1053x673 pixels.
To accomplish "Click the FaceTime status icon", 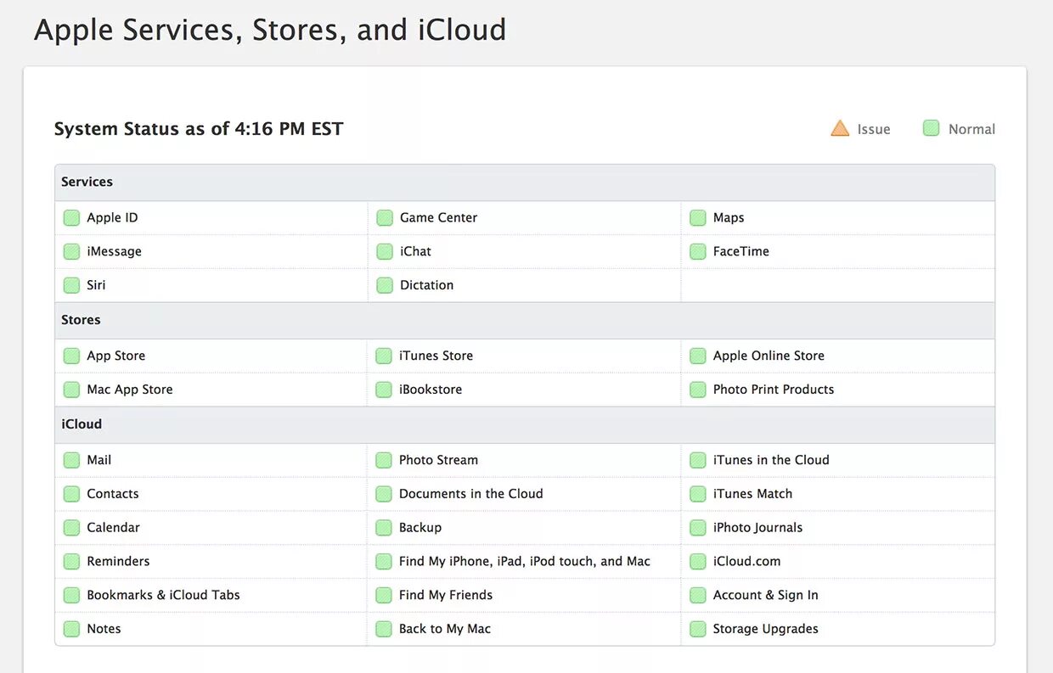I will click(x=698, y=252).
